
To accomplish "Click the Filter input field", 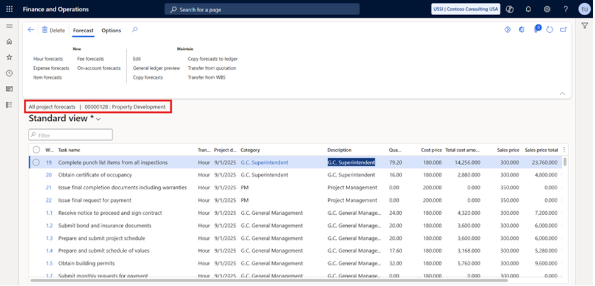I will tap(71, 135).
